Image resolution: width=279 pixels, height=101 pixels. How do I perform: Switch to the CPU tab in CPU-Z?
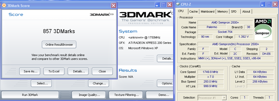(x=181, y=11)
